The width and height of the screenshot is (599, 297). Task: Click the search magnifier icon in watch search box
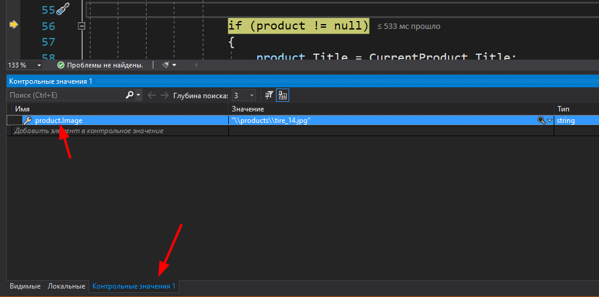[129, 95]
